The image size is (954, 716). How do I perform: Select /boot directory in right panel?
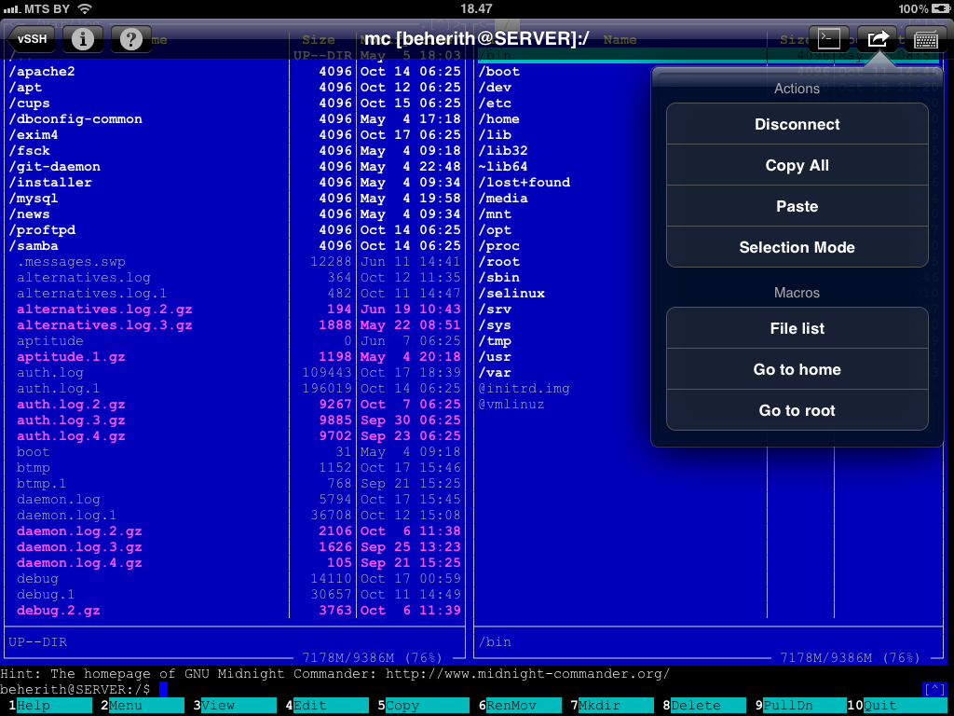click(499, 71)
